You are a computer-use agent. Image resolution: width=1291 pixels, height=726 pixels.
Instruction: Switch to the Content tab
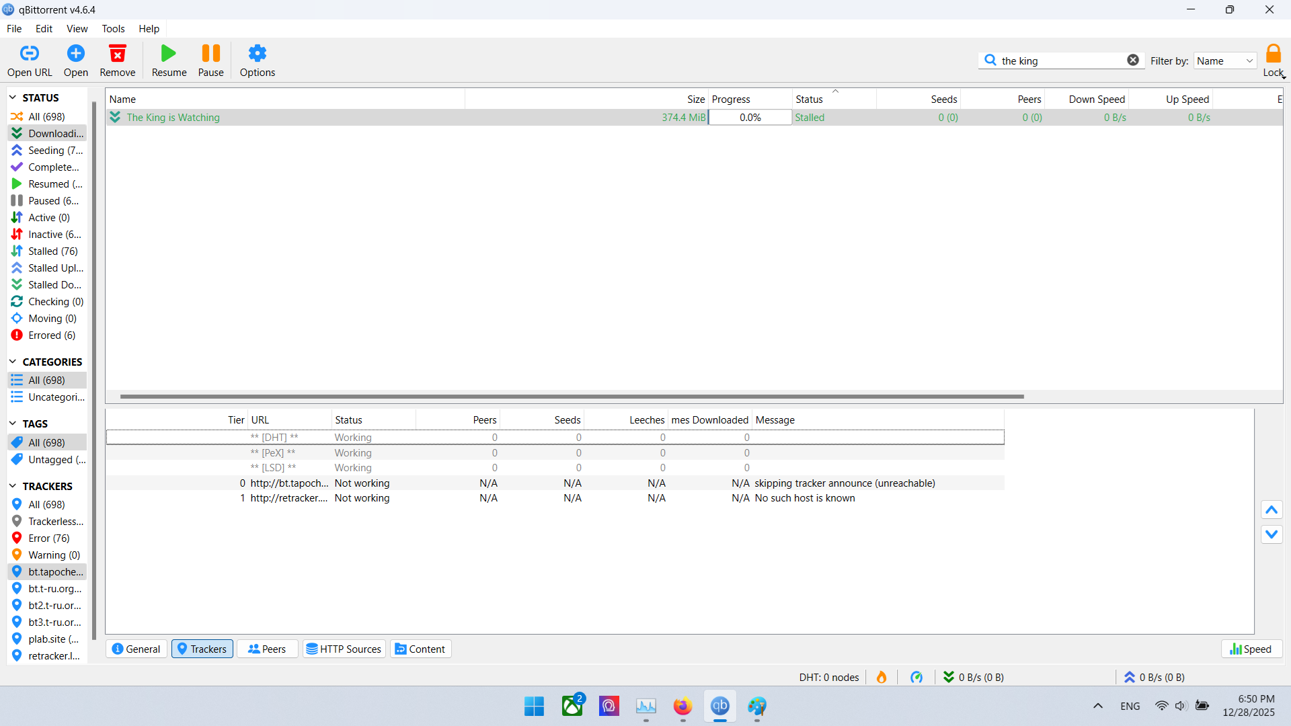[x=420, y=649]
